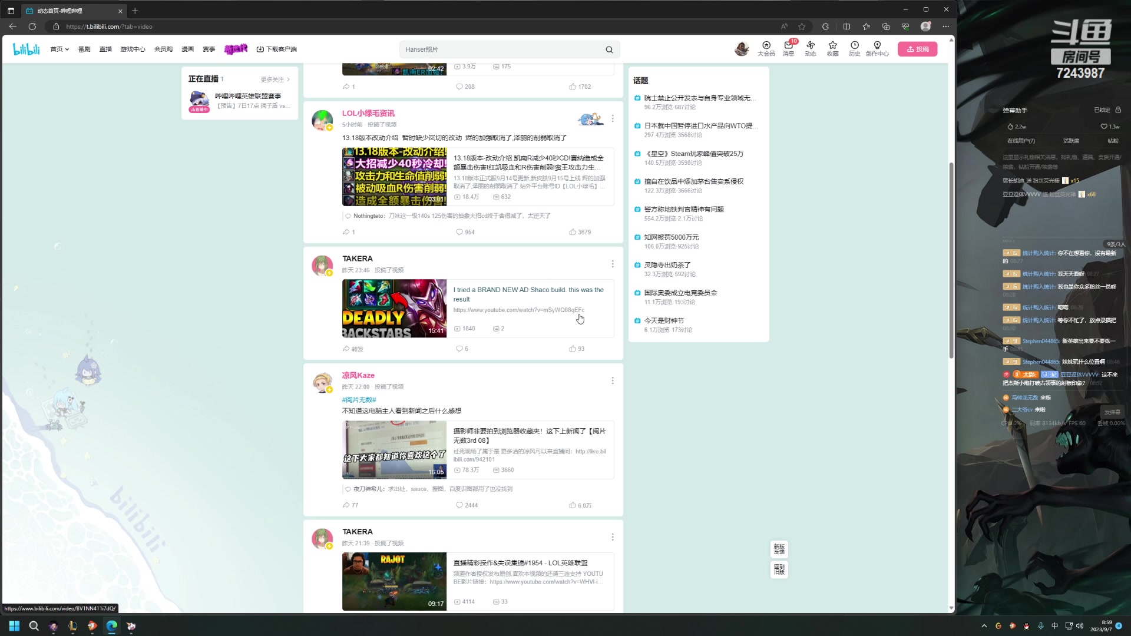The width and height of the screenshot is (1131, 636).
Task: Open comments on 凉风Kaze post with 2444
Action: [x=467, y=505]
